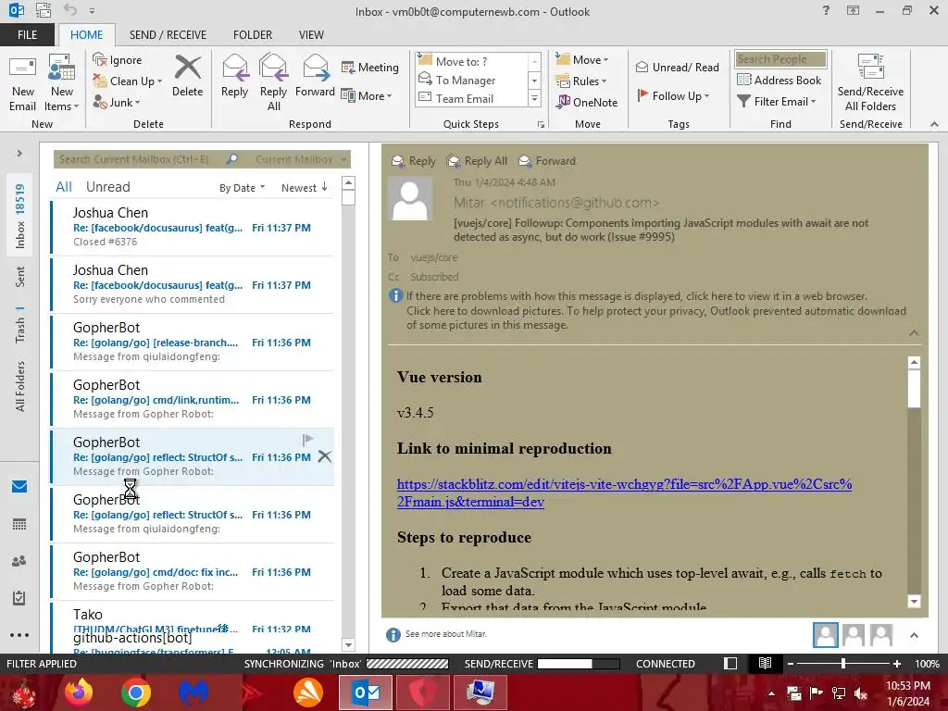Collapse the message header
Viewport: 948px width, 711px height.
(914, 333)
